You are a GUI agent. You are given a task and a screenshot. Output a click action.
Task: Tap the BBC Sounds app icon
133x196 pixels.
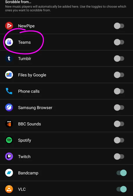pyautogui.click(x=9, y=124)
